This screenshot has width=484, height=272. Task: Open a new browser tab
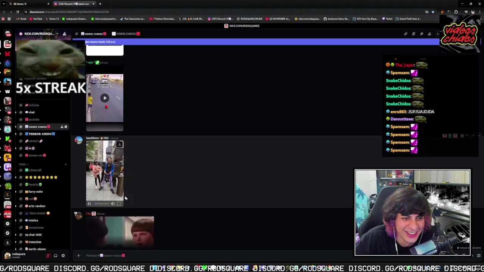click(x=100, y=4)
